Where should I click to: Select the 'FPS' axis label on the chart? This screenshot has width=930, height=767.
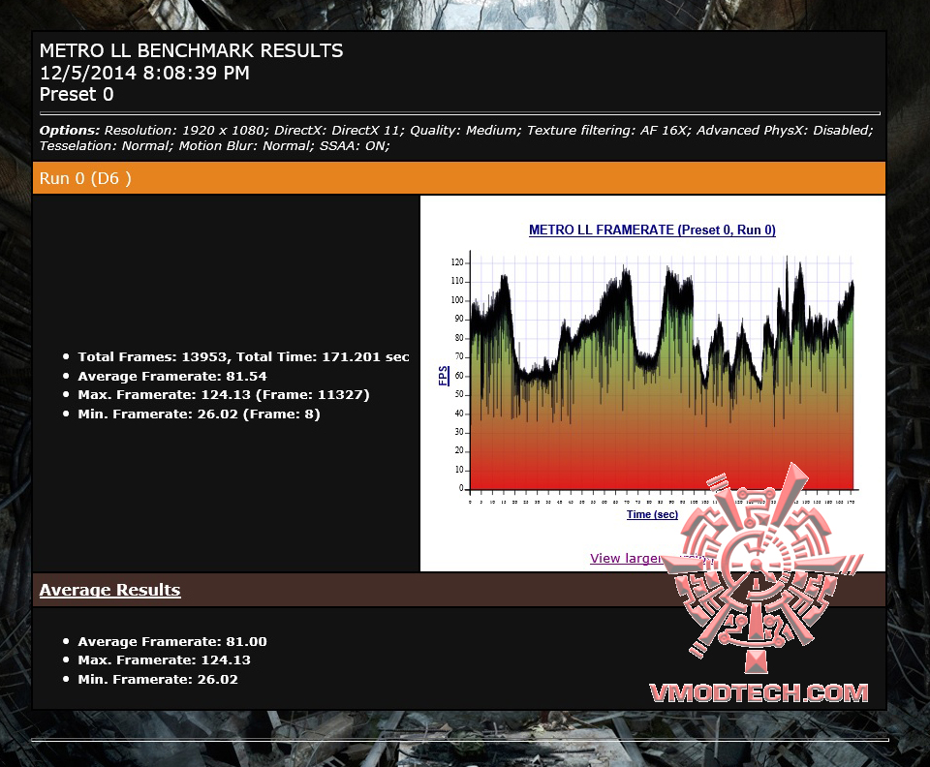click(x=443, y=376)
